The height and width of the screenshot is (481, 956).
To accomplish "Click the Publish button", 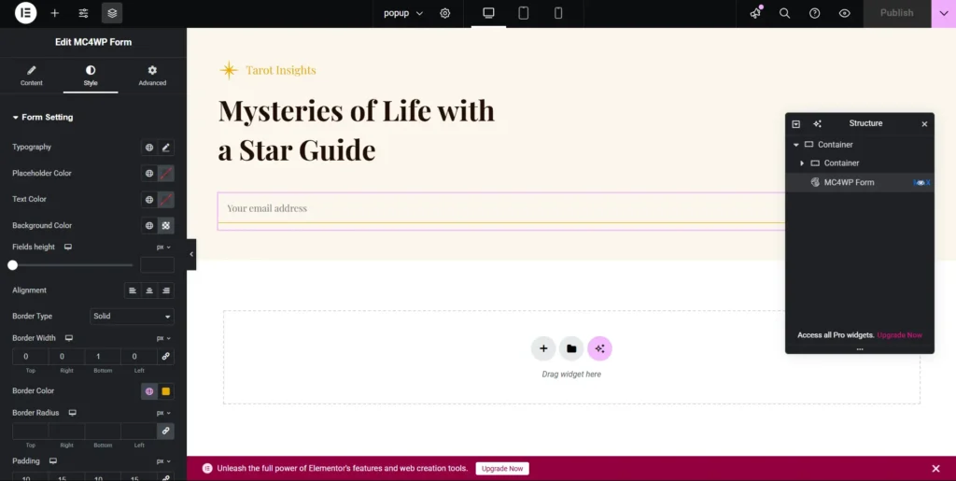I will (897, 13).
